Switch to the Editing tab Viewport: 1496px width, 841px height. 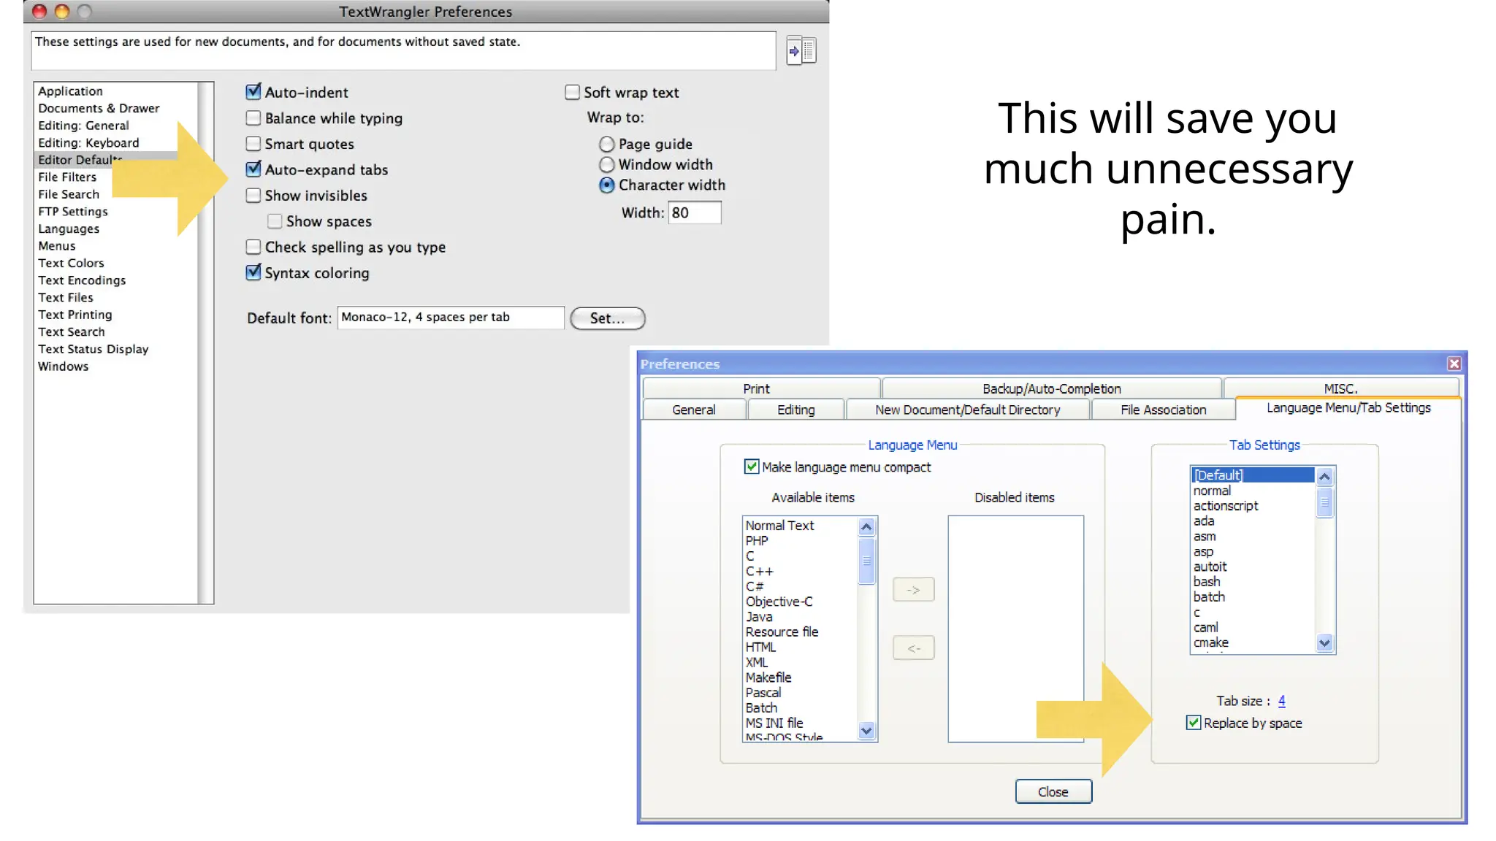[795, 410]
